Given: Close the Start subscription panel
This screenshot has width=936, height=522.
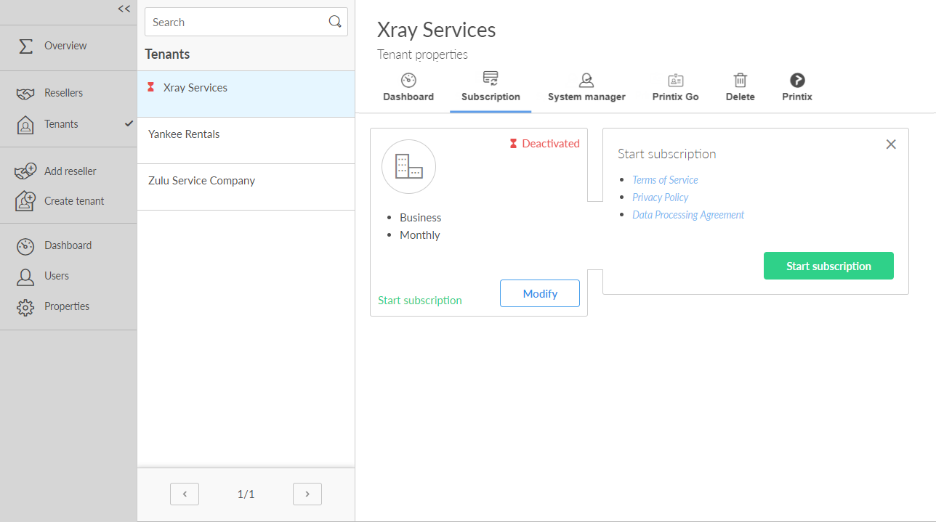Looking at the screenshot, I should coord(891,144).
